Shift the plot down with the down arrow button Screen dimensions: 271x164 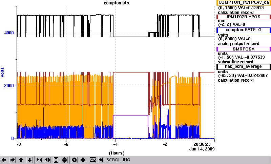[x=29, y=160]
